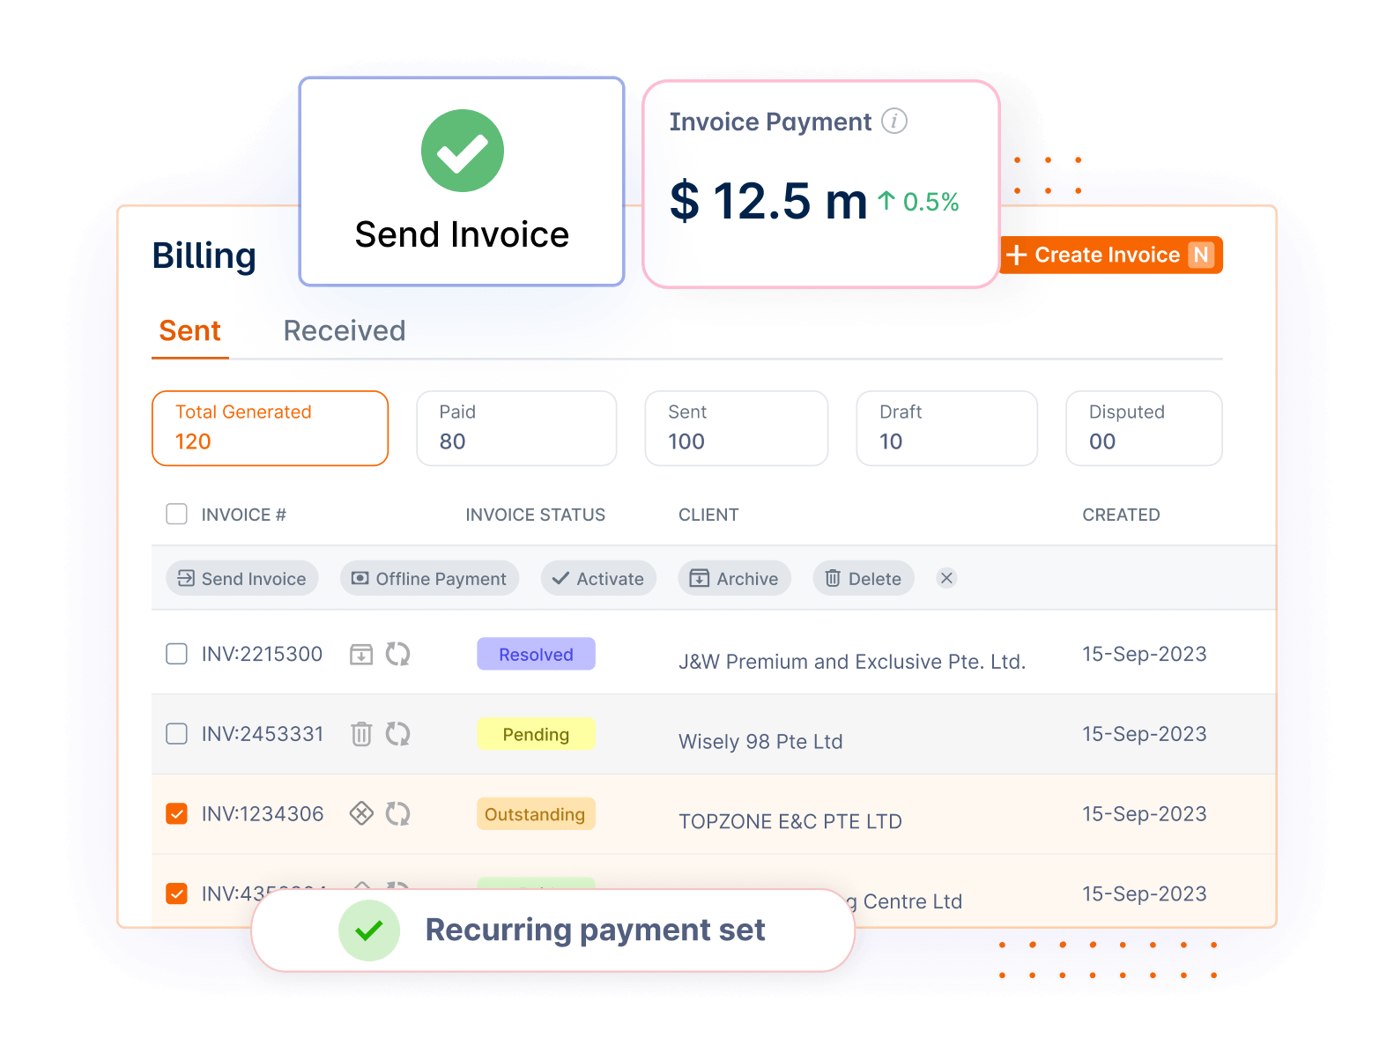This screenshot has width=1394, height=1060.
Task: Switch to the Received tab
Action: coord(345,331)
